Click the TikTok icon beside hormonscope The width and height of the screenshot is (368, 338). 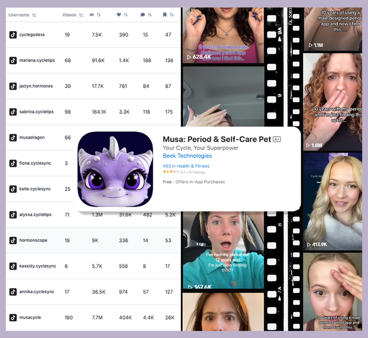coord(13,240)
